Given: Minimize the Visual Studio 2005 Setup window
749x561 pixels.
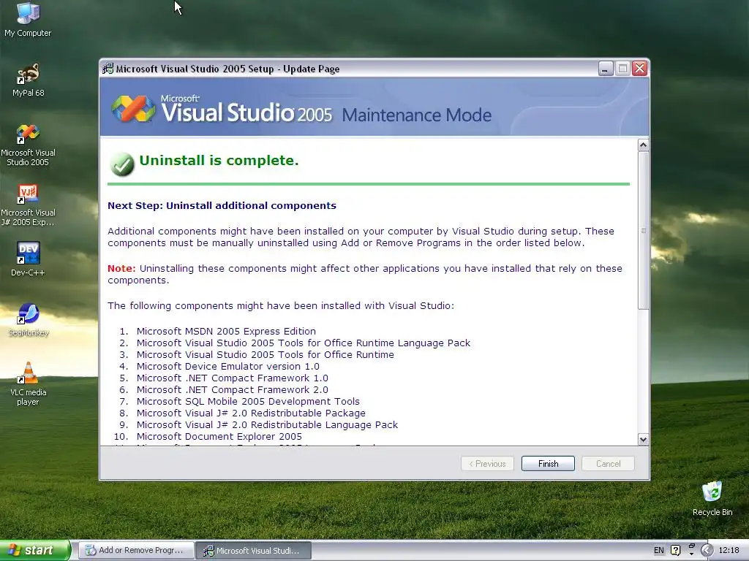Looking at the screenshot, I should click(606, 69).
